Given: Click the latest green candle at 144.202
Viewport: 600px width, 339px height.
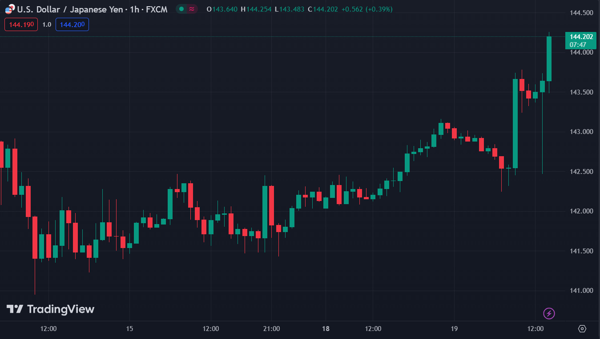Looking at the screenshot, I should (549, 59).
